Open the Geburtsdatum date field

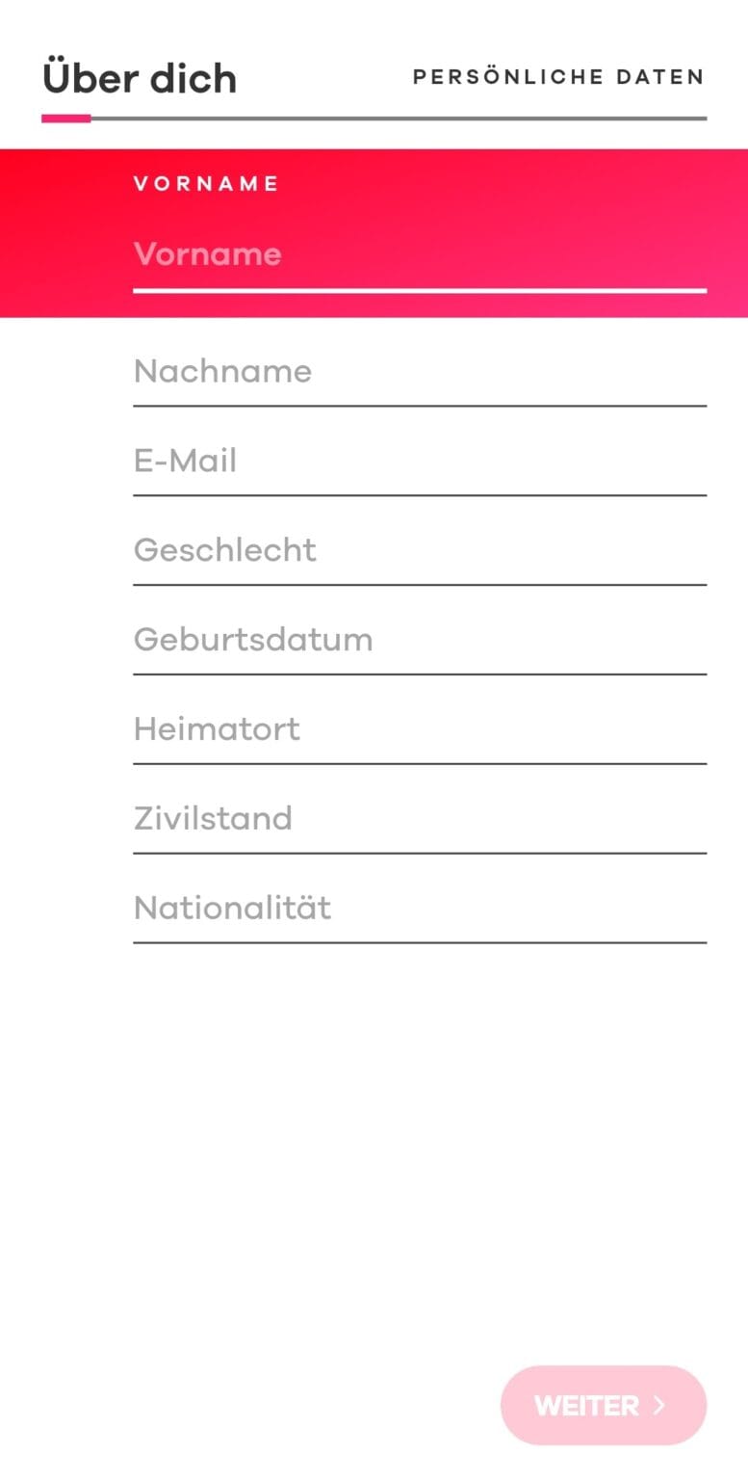pyautogui.click(x=419, y=640)
